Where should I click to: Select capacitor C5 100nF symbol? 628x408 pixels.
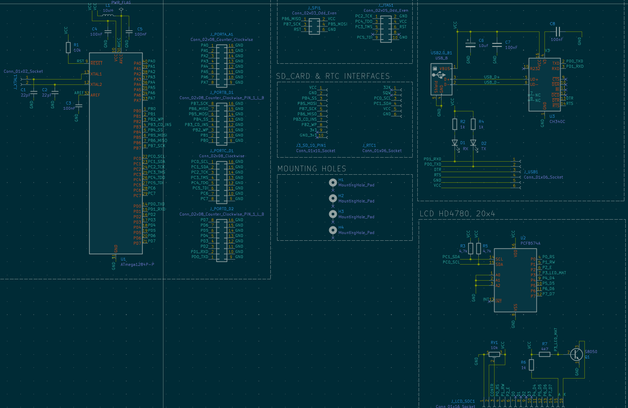(x=129, y=32)
